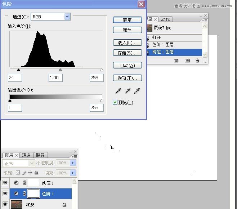Open the History panel options menu
This screenshot has height=209, width=237.
click(x=205, y=21)
